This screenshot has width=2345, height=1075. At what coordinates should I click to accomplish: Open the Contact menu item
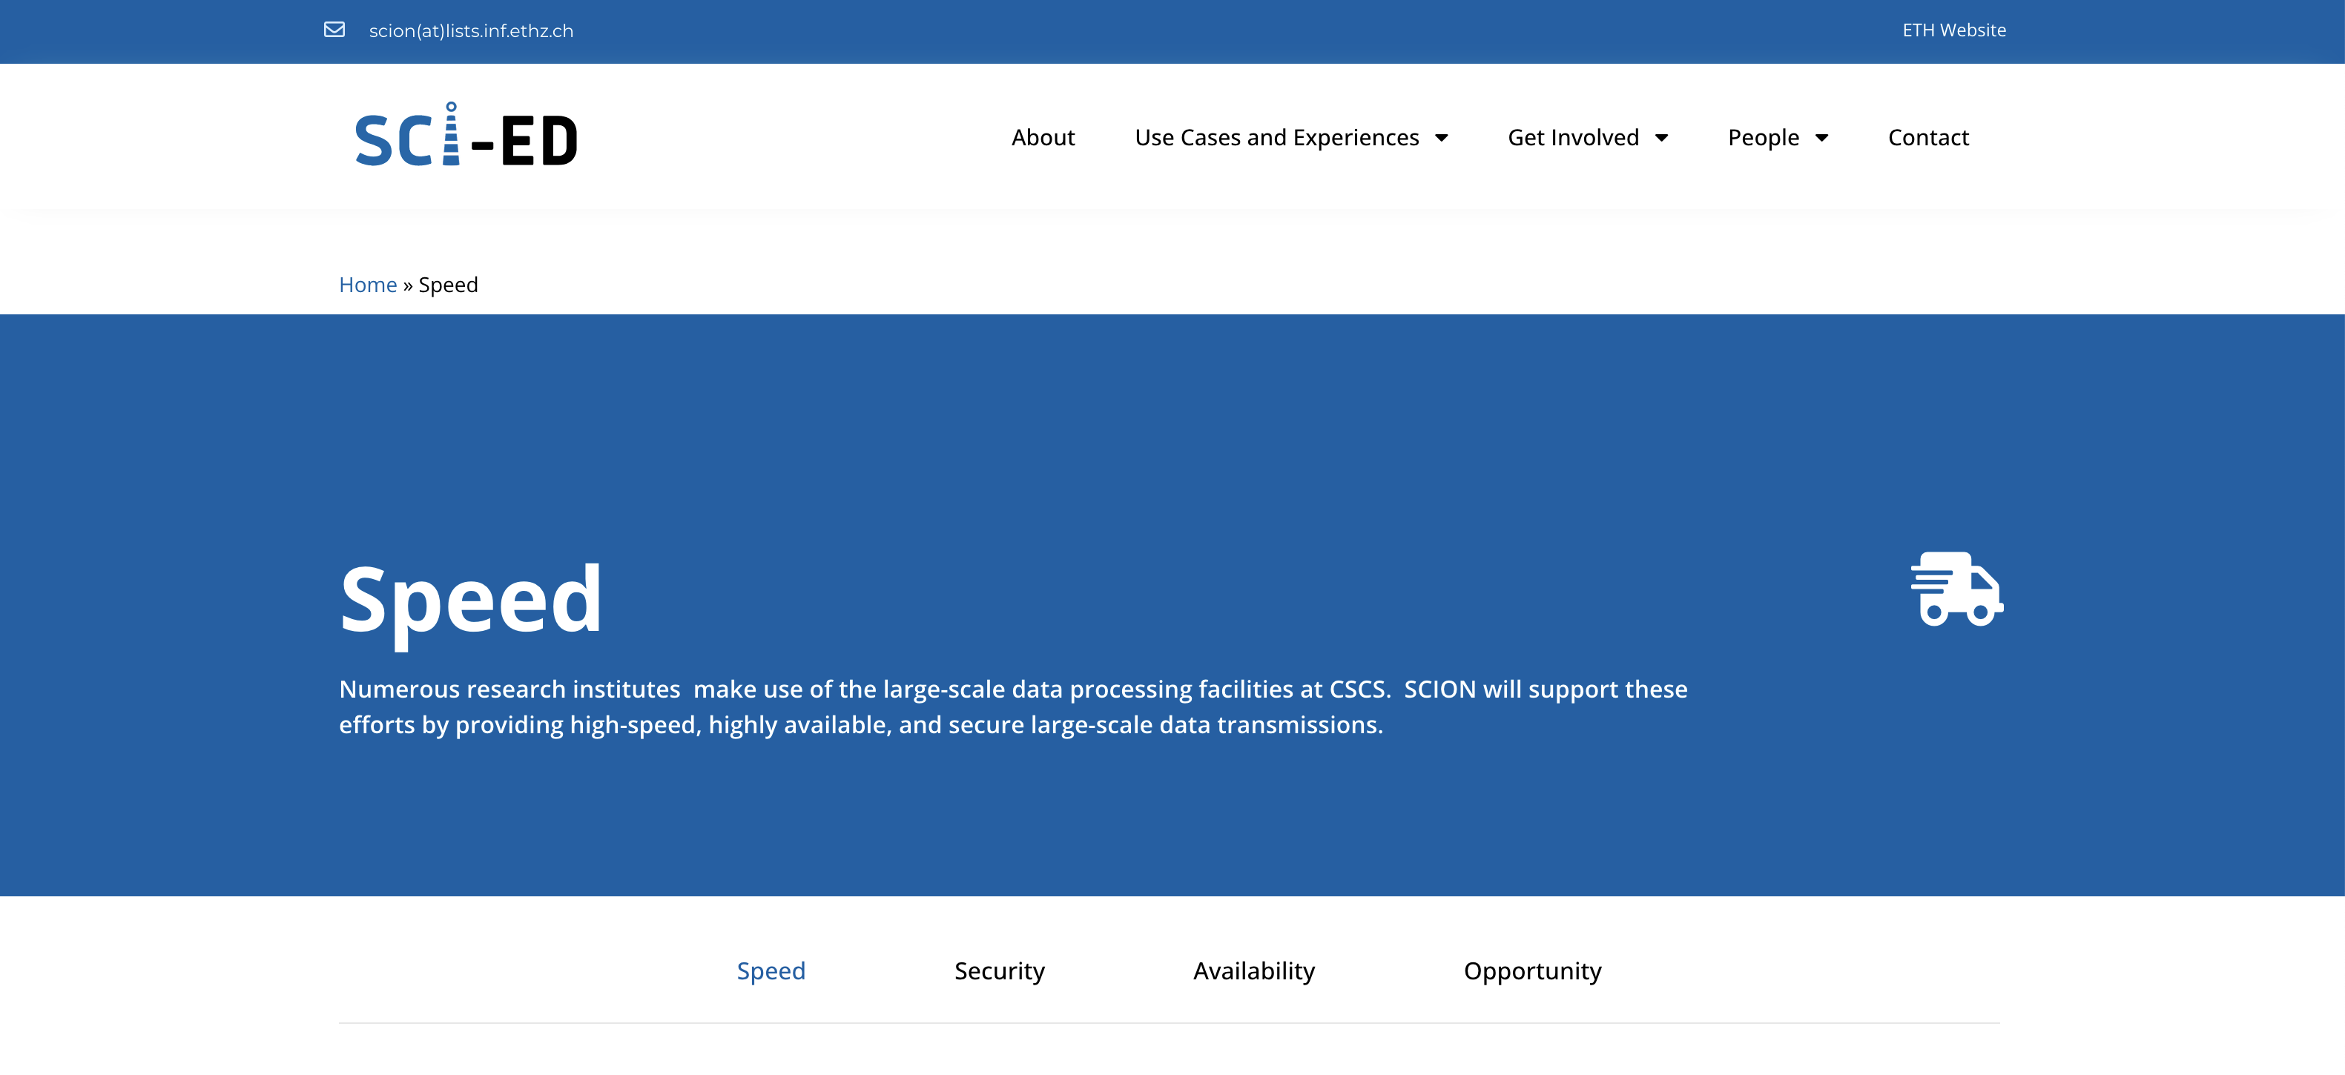pos(1928,137)
